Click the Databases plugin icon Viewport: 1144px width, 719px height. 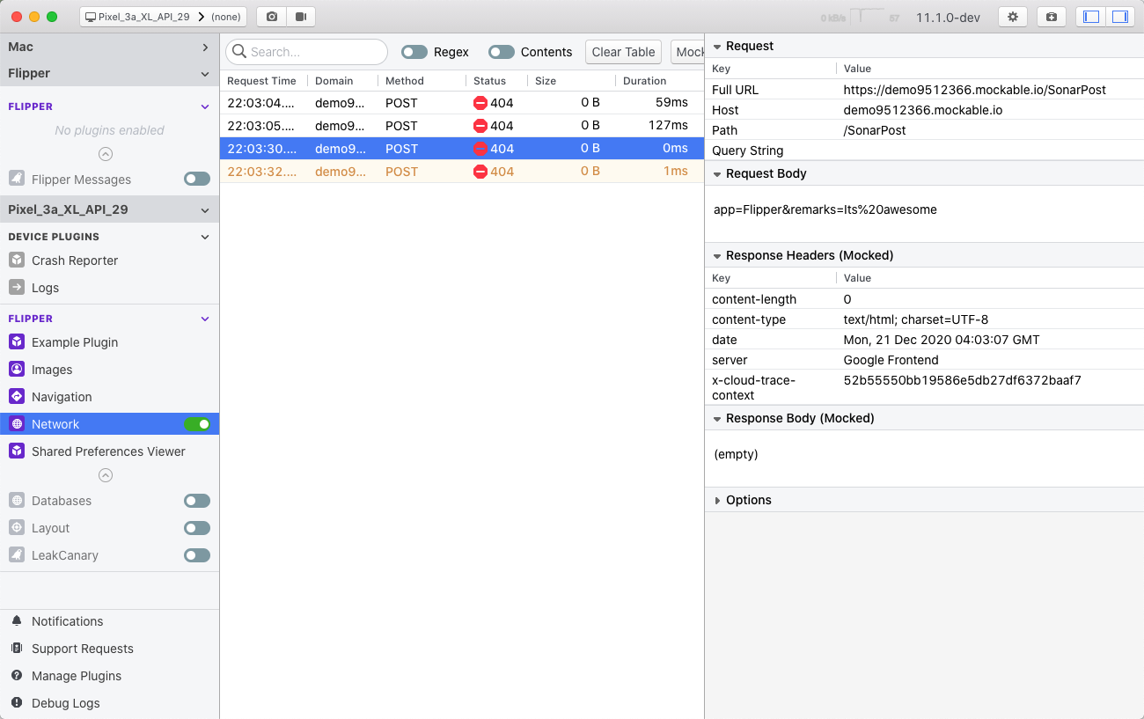click(16, 501)
